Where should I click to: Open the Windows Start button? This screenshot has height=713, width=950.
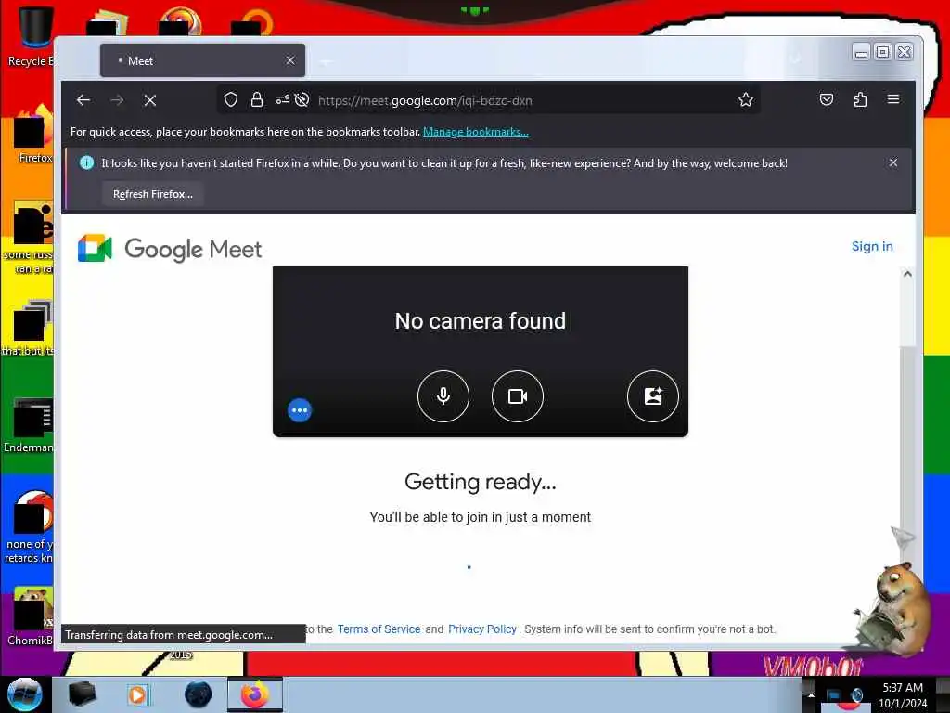point(24,694)
